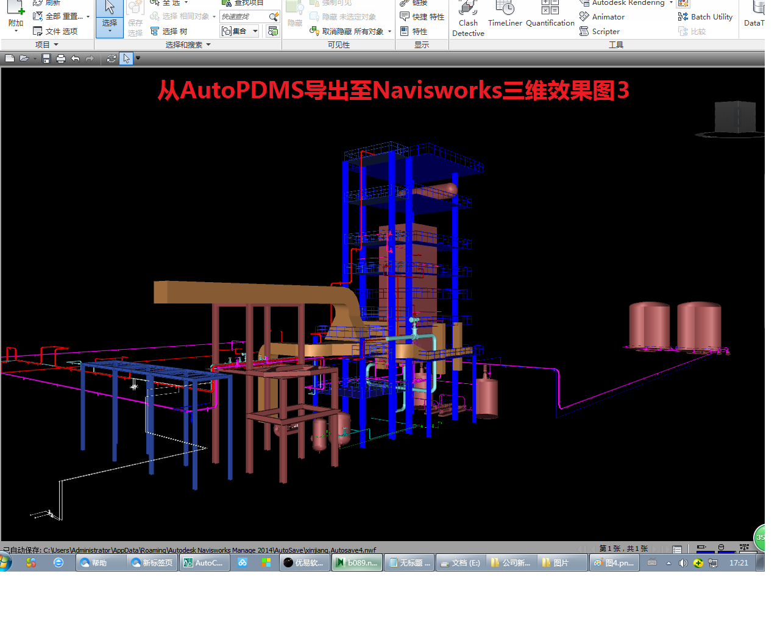The image size is (780, 624).
Task: Toggle Quick Properties (快捷 特性)
Action: pos(422,16)
